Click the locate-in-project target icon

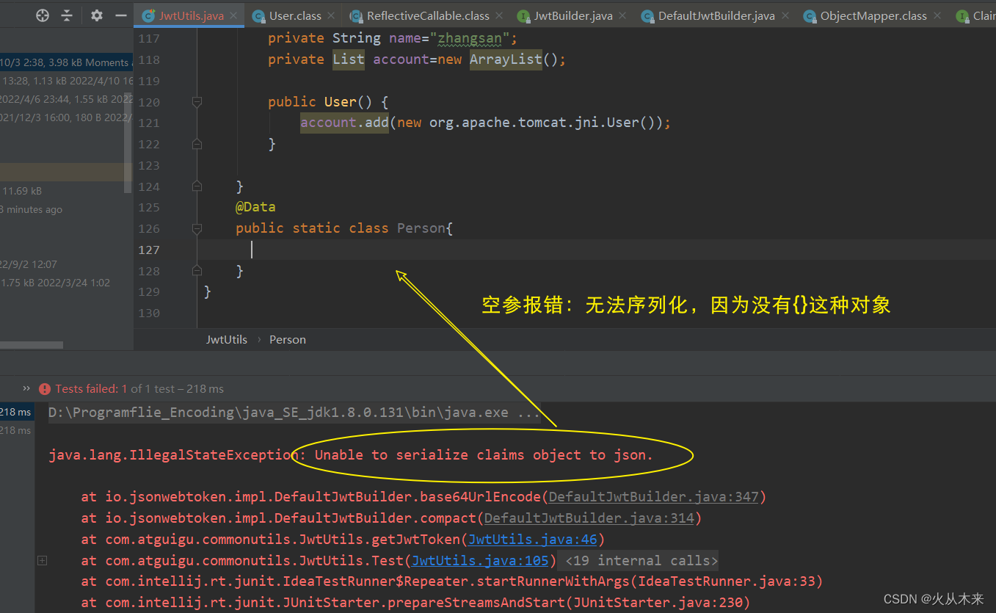click(43, 15)
